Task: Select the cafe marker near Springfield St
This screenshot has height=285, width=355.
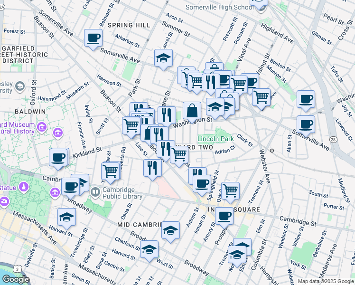Action: click(x=202, y=185)
